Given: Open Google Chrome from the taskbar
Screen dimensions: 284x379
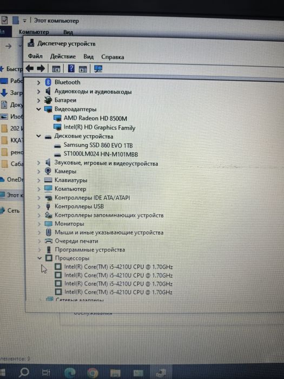Looking at the screenshot, I should 93,373.
